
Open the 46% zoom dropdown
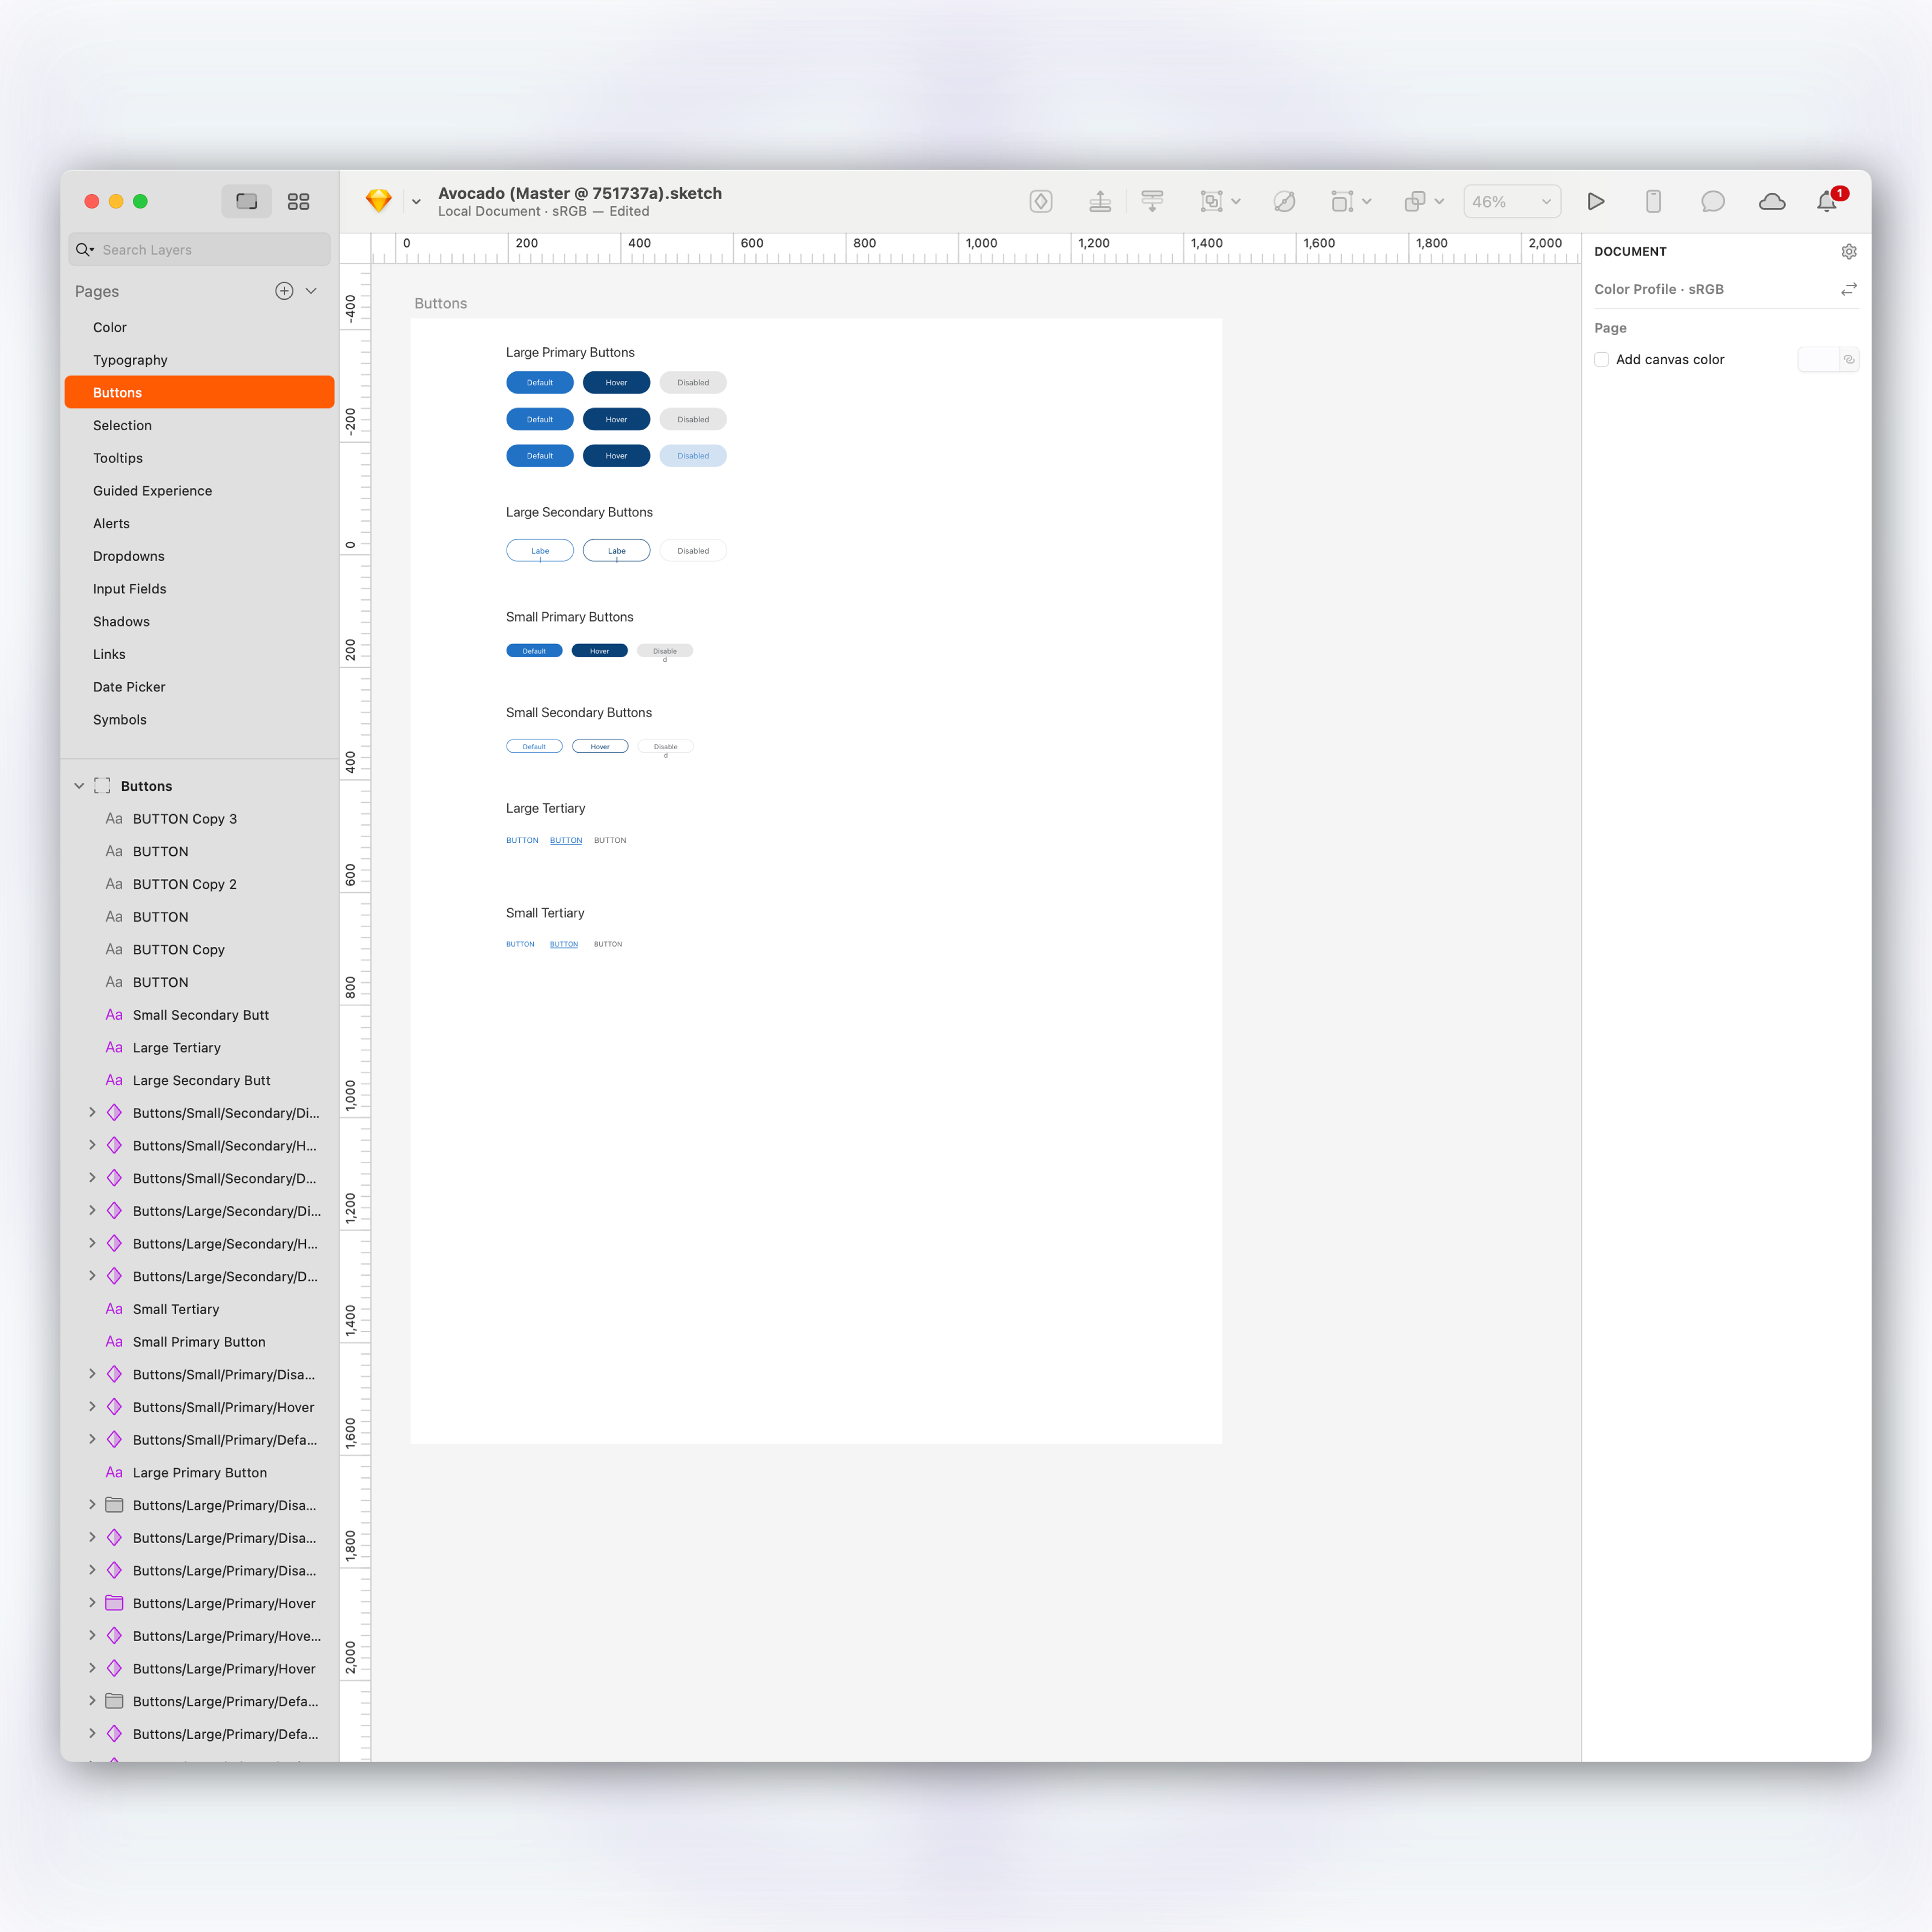[x=1511, y=202]
